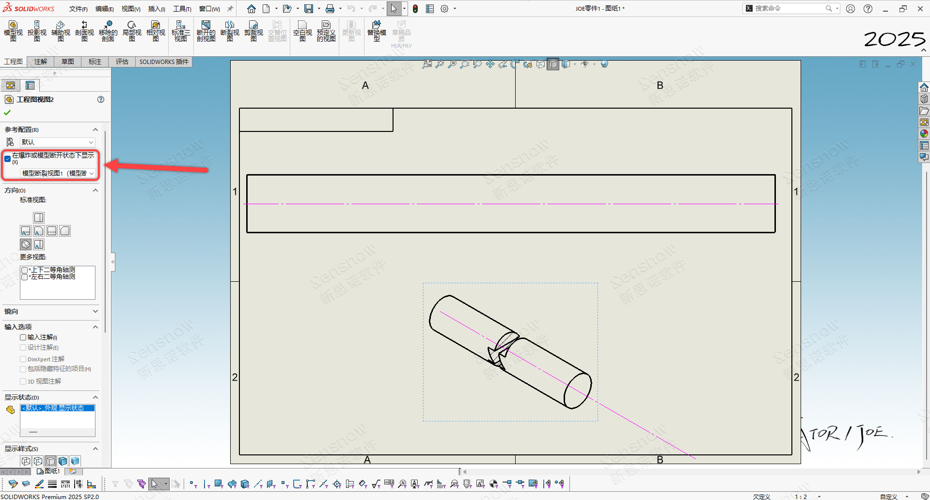Enable the 输入注解 checkbox
The image size is (930, 500).
(23, 337)
